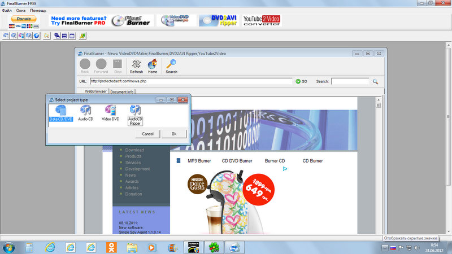This screenshot has height=254, width=452.
Task: Click Ok in Select project type dialog
Action: [174, 134]
